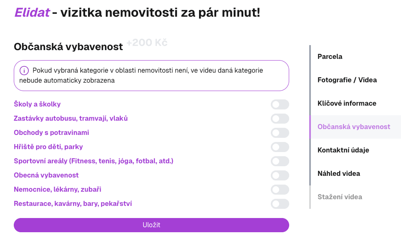Open the Parcela section
Screen dimensions: 401x246
click(x=330, y=56)
